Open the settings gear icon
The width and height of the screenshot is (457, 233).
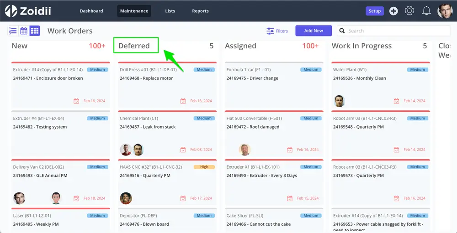coord(409,11)
